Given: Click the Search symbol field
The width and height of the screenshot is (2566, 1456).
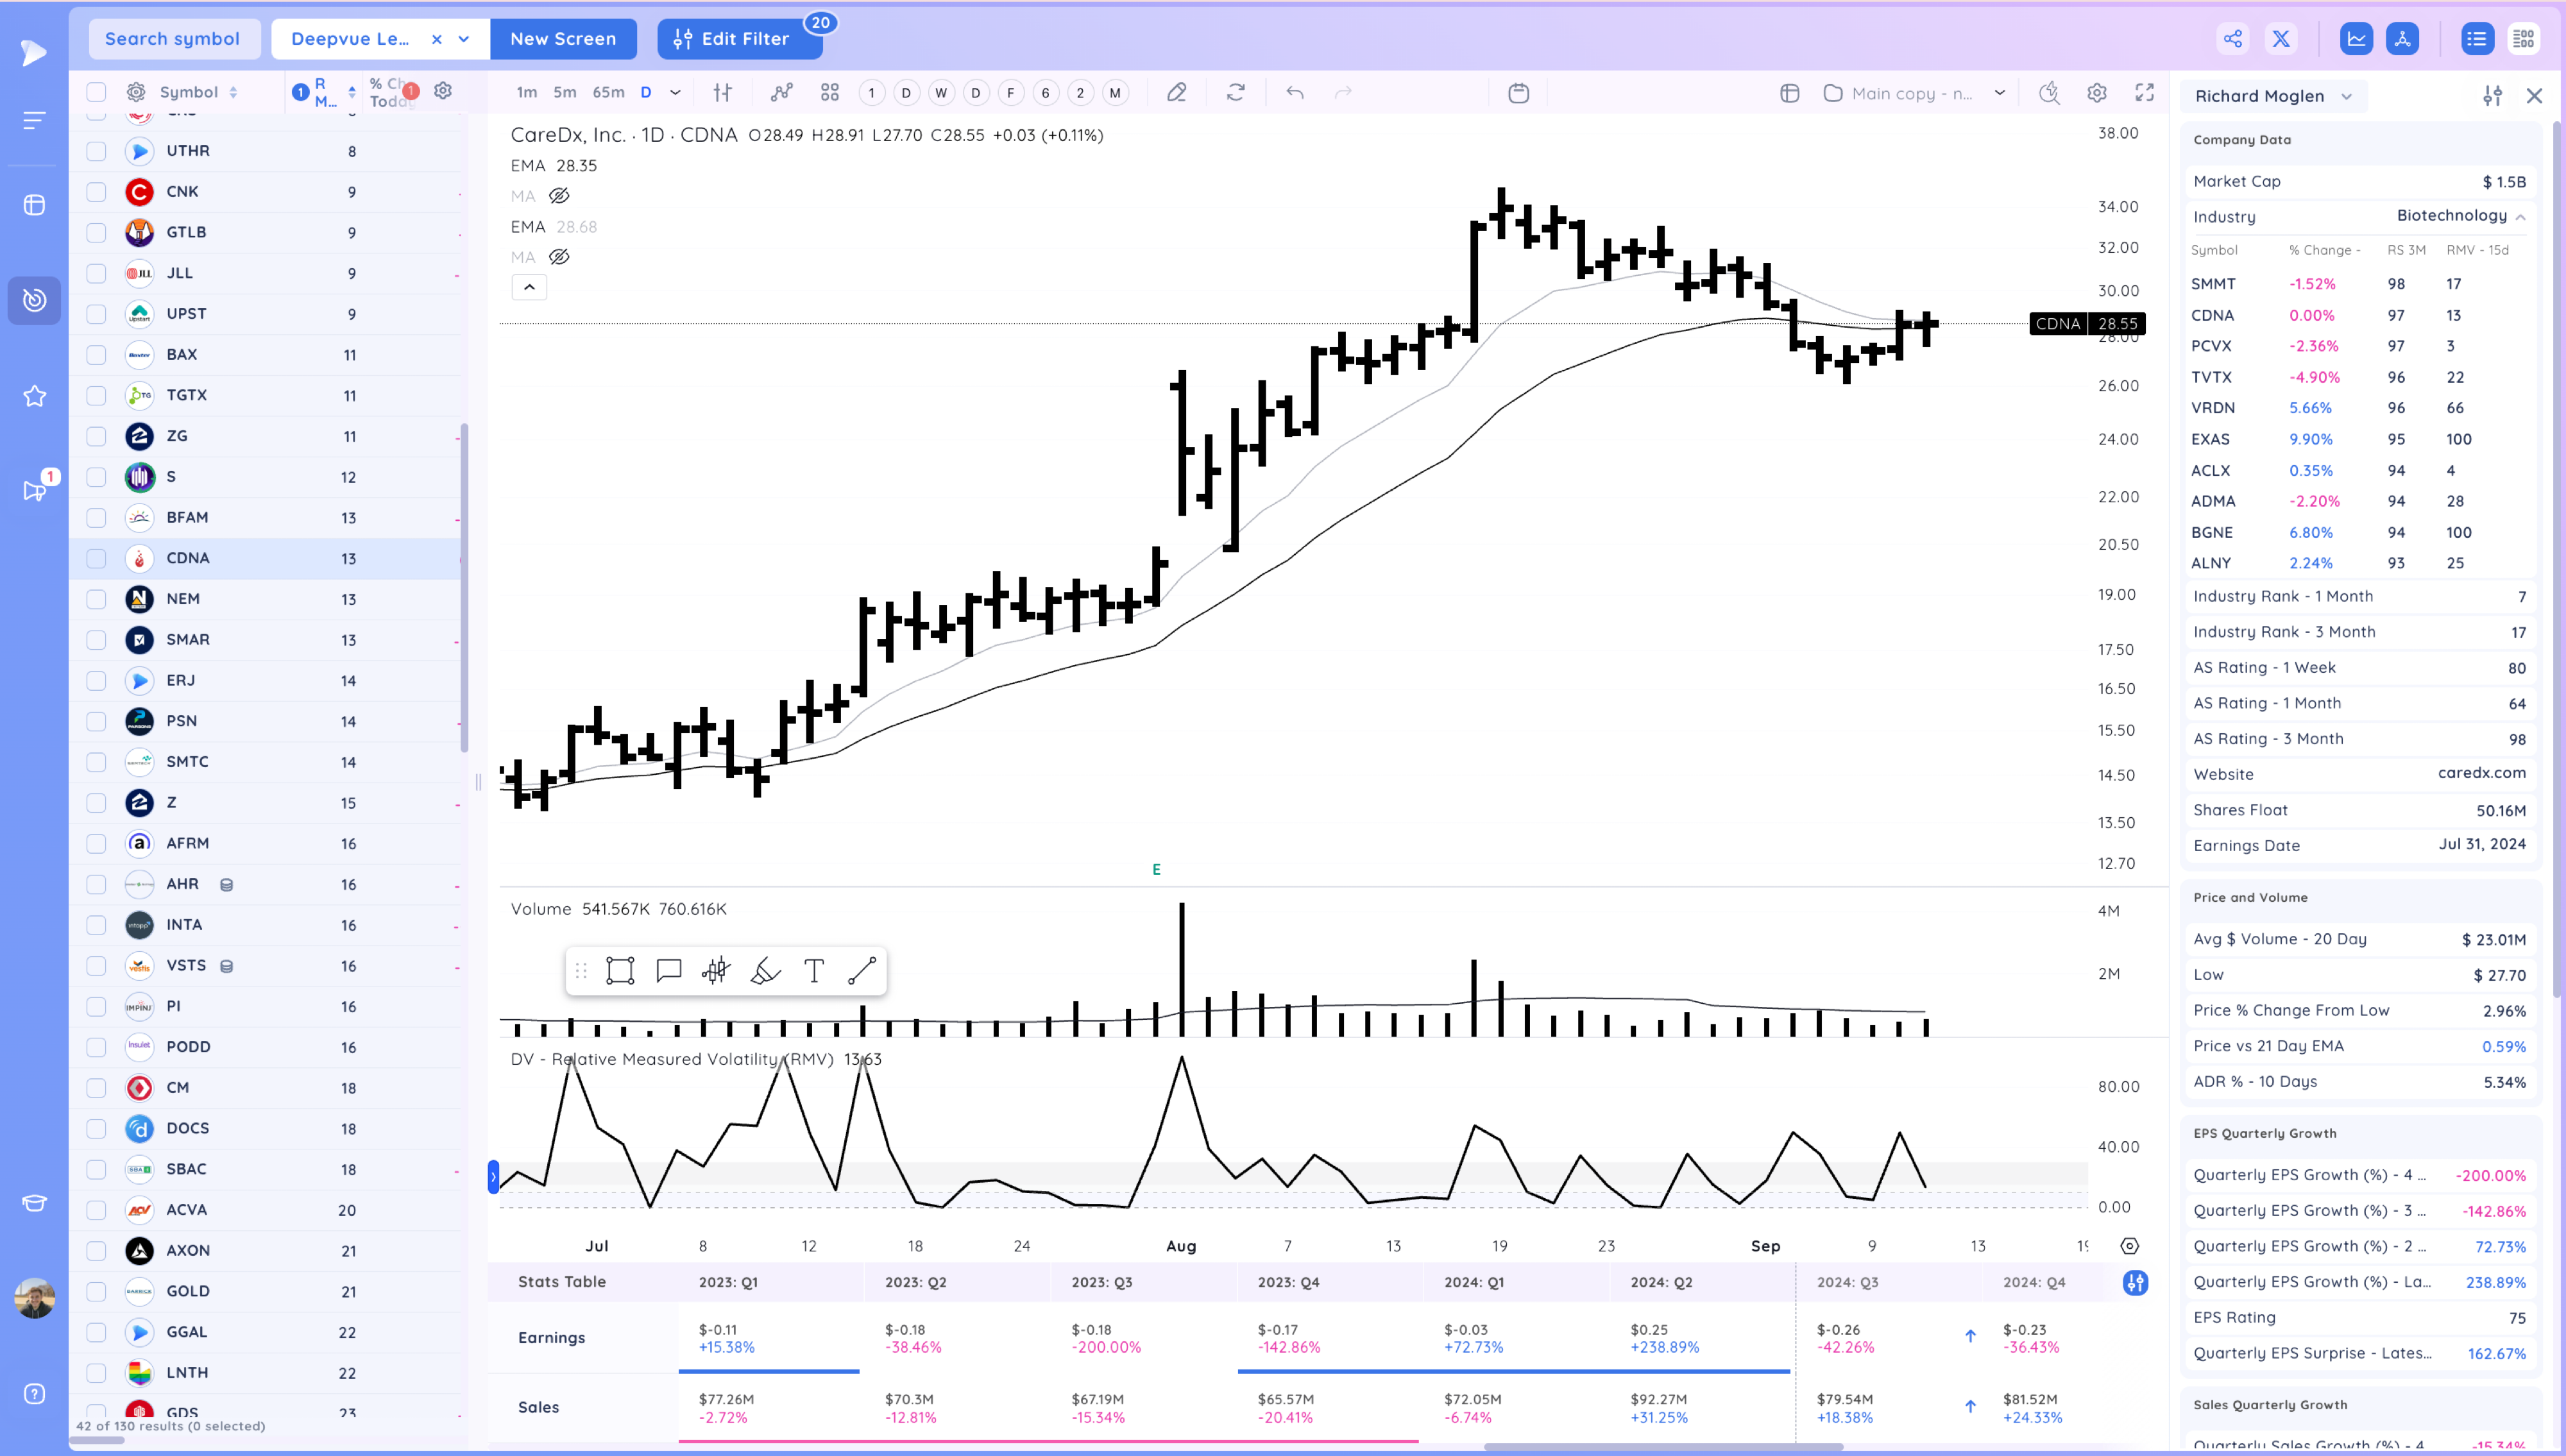Looking at the screenshot, I should (x=173, y=39).
